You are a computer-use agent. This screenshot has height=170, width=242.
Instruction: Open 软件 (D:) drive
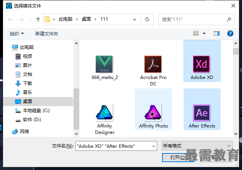click(x=28, y=120)
